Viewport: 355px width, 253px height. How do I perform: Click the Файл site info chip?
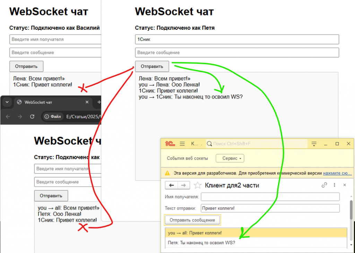pos(53,117)
